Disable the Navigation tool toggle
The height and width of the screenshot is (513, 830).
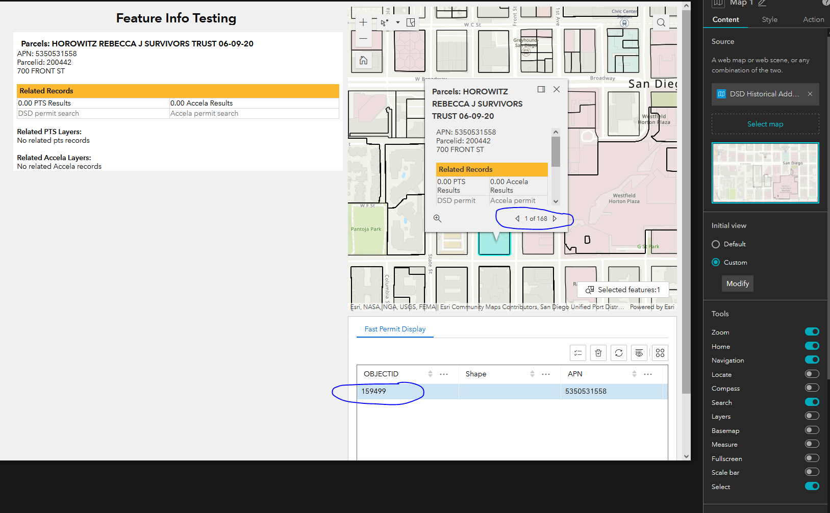pos(812,360)
